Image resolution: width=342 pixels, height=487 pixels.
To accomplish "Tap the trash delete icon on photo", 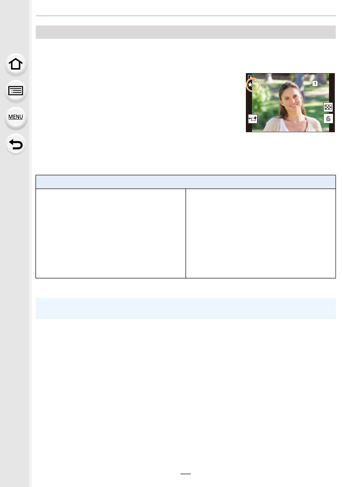I will pyautogui.click(x=328, y=119).
